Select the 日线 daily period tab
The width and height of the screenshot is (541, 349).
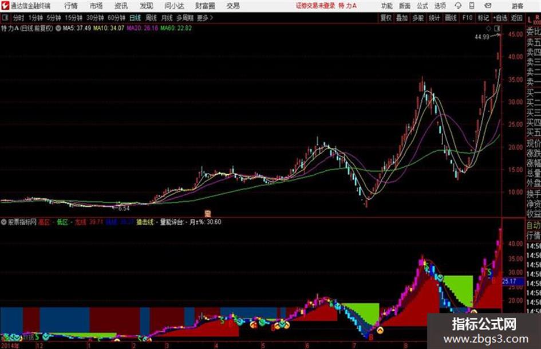(x=135, y=18)
